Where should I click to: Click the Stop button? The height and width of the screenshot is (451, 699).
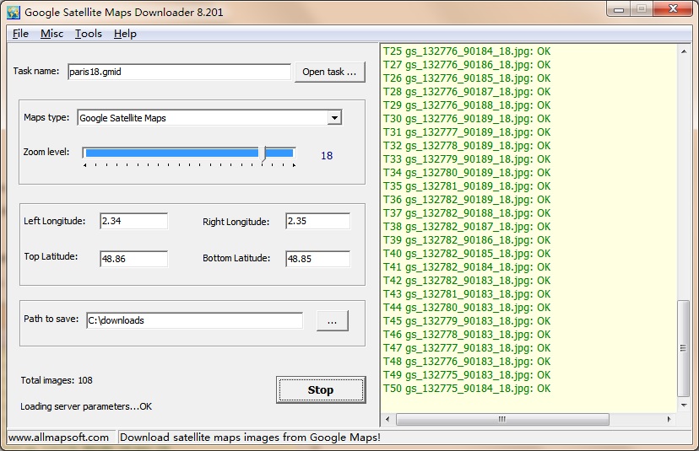(x=321, y=390)
